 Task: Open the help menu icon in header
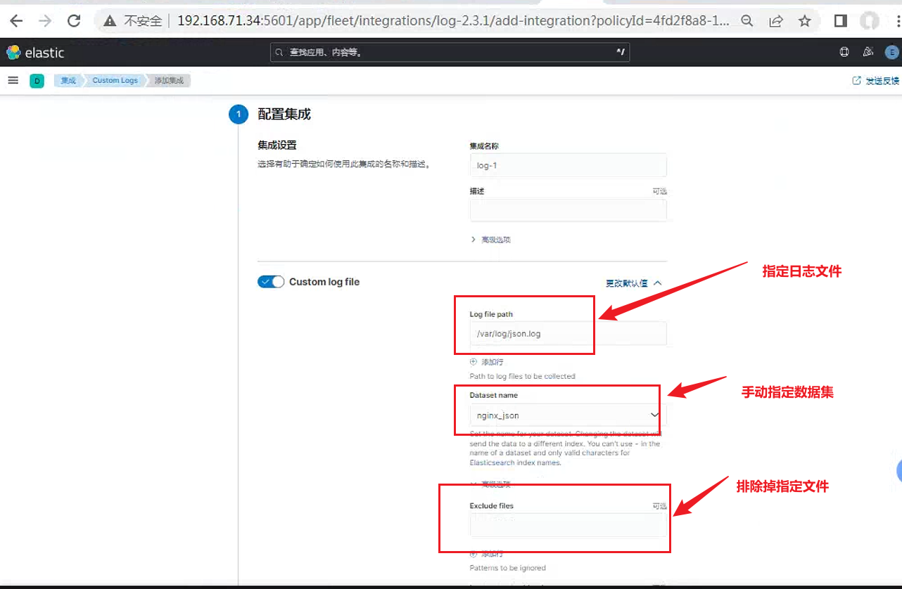tap(845, 52)
